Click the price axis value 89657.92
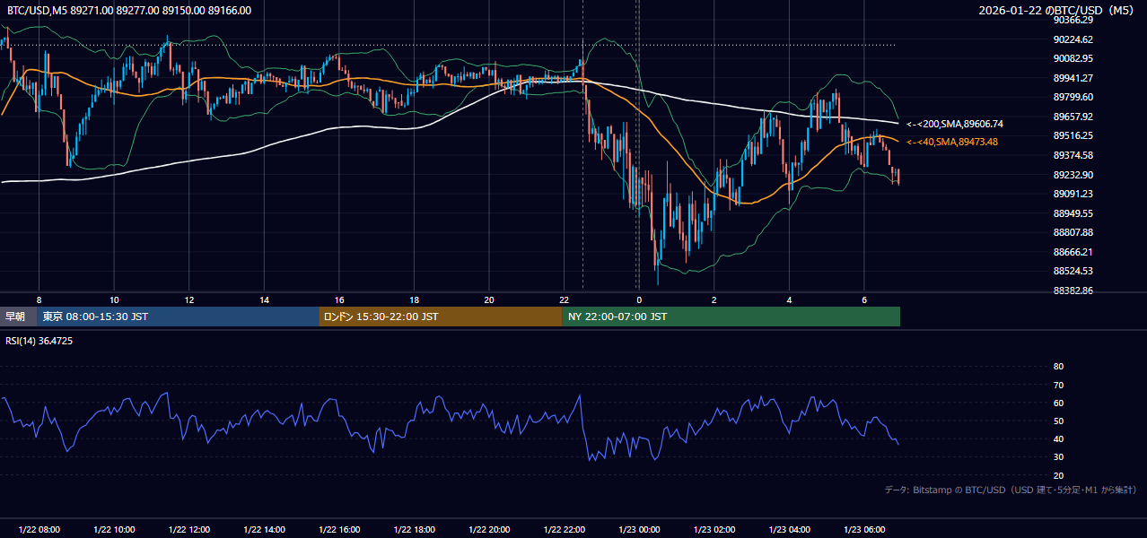 point(1073,117)
